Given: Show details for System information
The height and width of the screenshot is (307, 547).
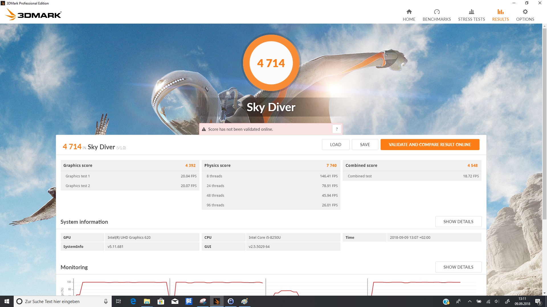Looking at the screenshot, I should (458, 221).
